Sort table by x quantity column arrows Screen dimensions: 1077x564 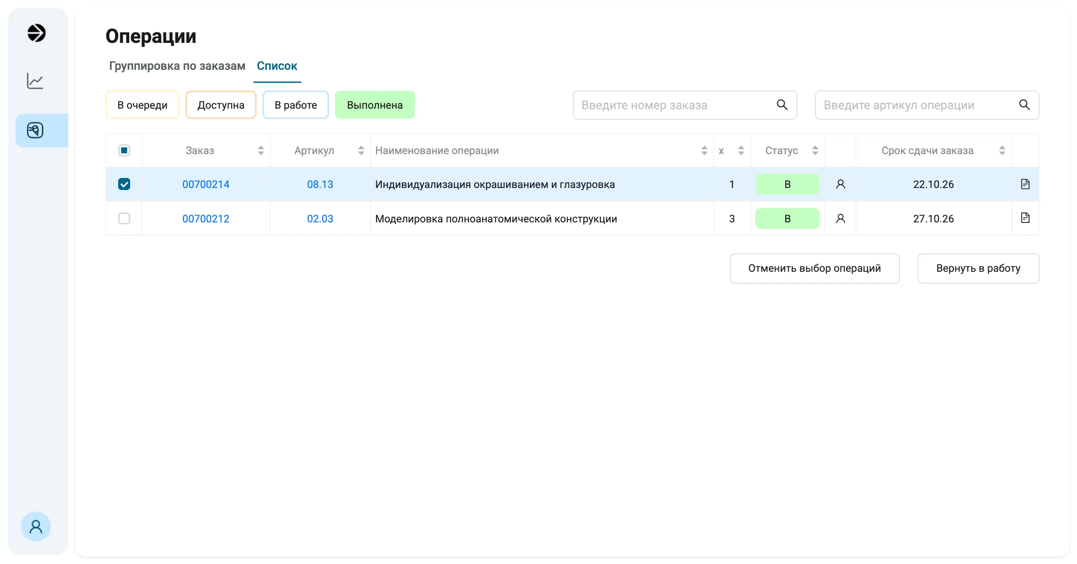tap(741, 151)
